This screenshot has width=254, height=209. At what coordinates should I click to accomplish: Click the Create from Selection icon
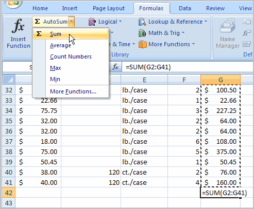point(247,44)
